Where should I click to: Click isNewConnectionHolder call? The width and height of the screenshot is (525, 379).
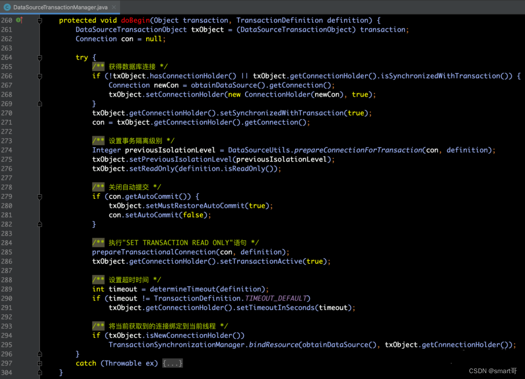pos(191,335)
